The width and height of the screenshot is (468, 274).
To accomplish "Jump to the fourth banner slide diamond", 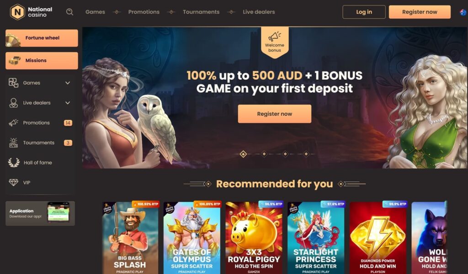I will pos(306,154).
